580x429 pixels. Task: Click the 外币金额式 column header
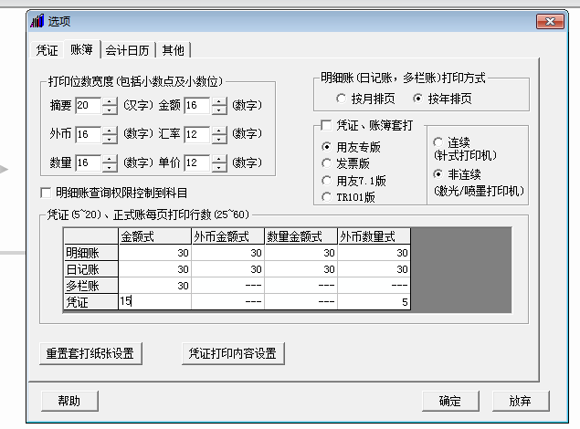point(227,236)
